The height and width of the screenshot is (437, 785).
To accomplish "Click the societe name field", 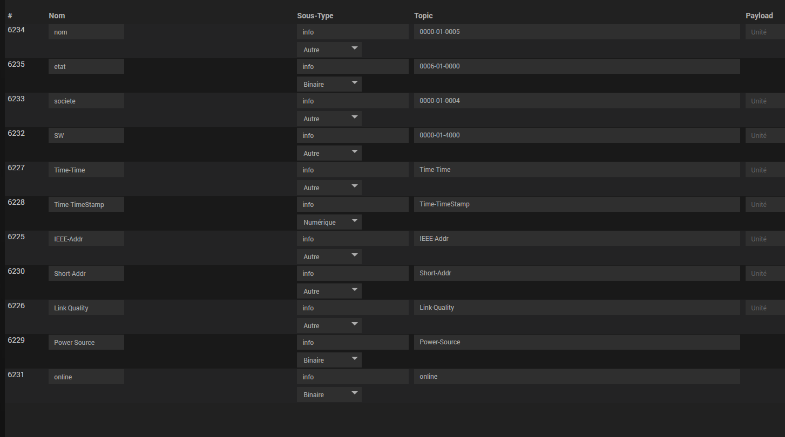I will click(x=86, y=101).
